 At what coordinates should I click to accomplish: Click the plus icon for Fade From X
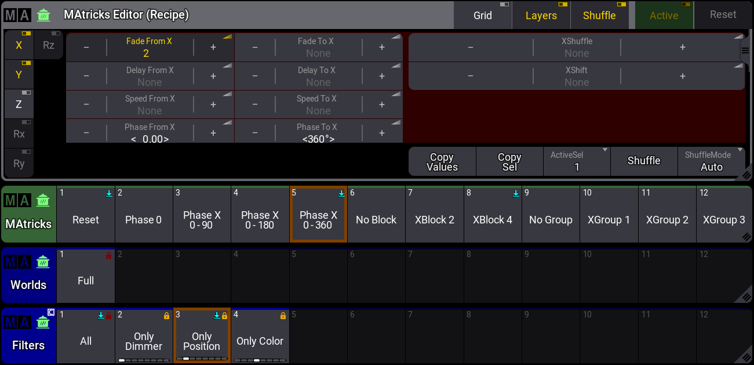coord(213,48)
